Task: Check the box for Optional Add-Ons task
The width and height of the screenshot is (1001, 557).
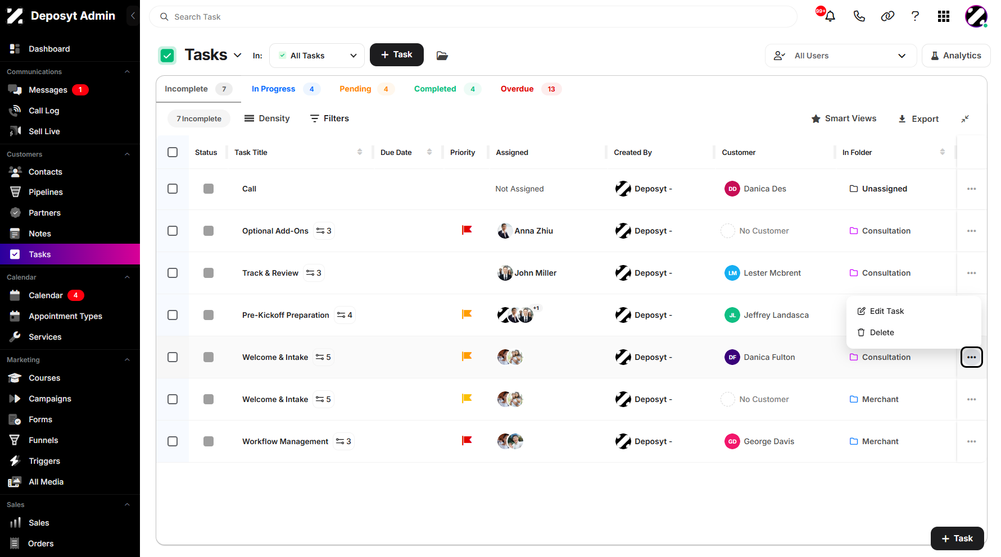Action: click(x=173, y=231)
